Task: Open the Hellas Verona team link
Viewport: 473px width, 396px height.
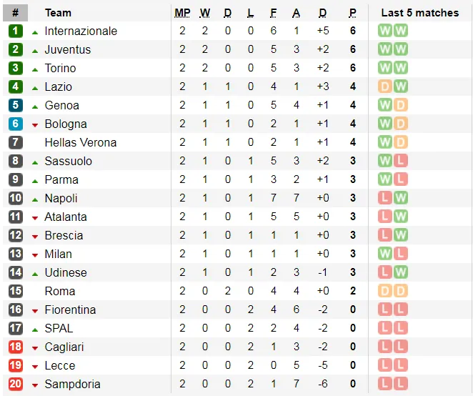Action: pos(80,142)
